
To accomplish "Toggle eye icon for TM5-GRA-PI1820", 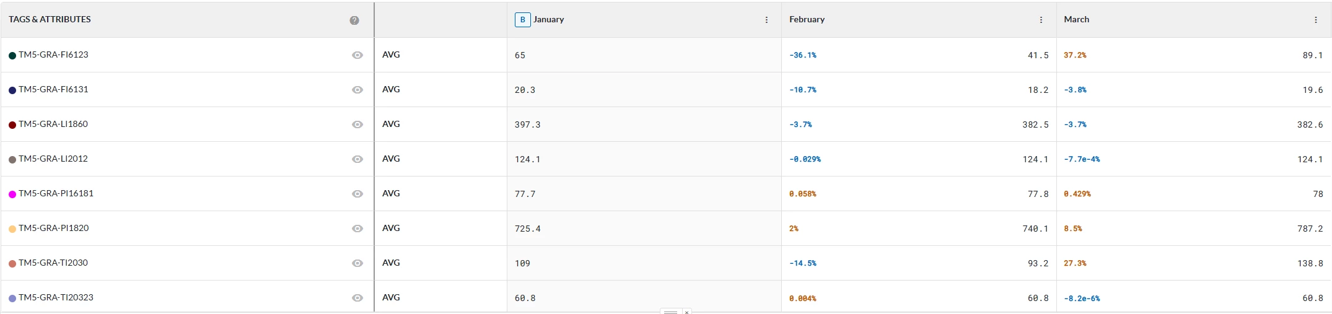I will 357,229.
